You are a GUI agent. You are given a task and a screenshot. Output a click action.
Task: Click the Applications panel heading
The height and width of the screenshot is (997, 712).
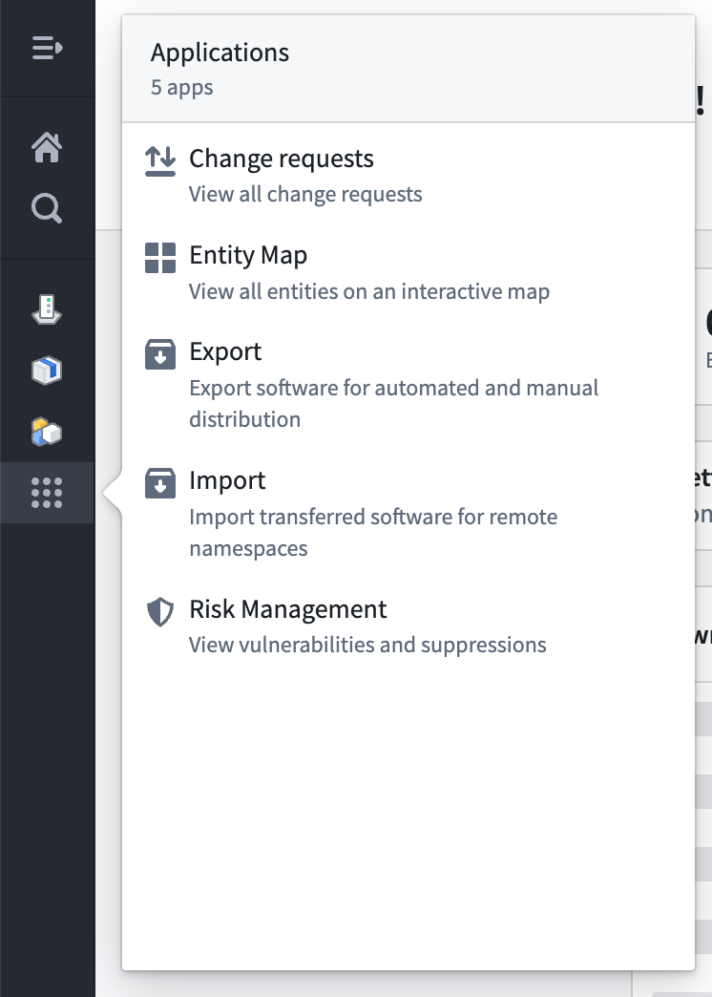pos(220,53)
